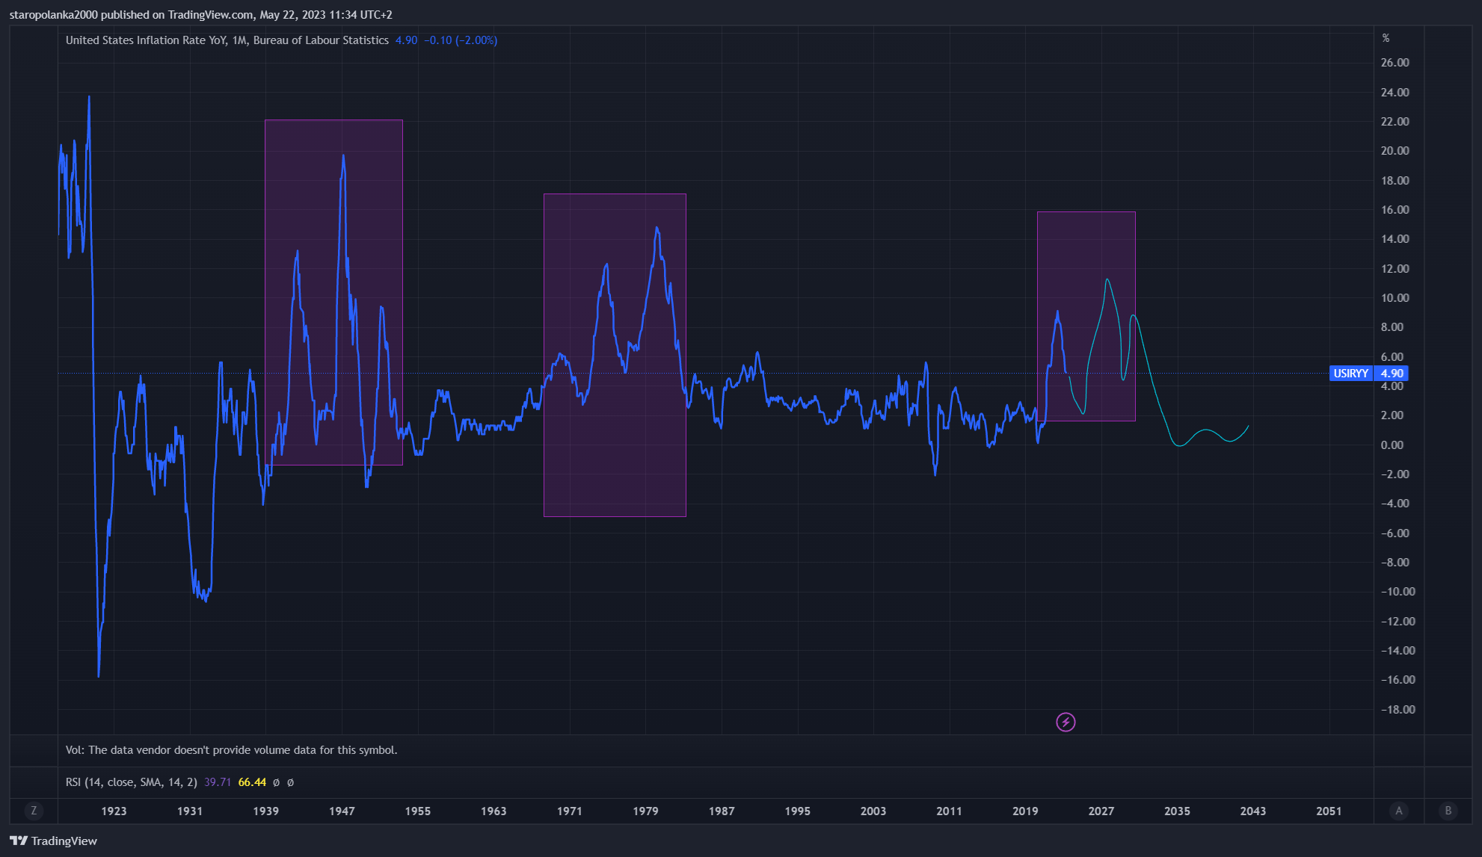Click the 1947 time axis label

342,811
